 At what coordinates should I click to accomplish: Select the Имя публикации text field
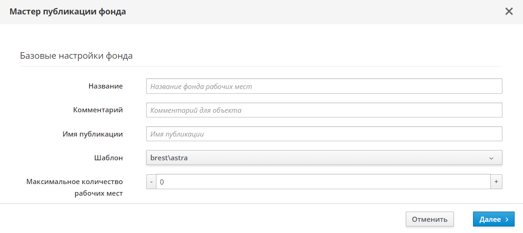click(x=324, y=134)
